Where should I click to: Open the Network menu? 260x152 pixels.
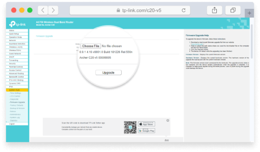pos(17,40)
